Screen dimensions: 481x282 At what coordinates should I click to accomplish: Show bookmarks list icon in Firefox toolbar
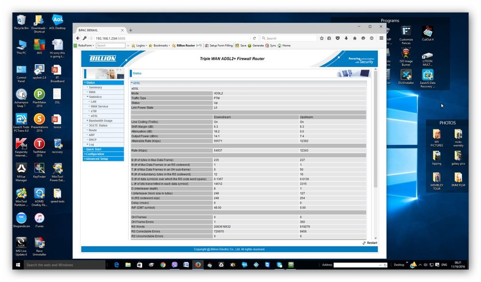pyautogui.click(x=329, y=38)
